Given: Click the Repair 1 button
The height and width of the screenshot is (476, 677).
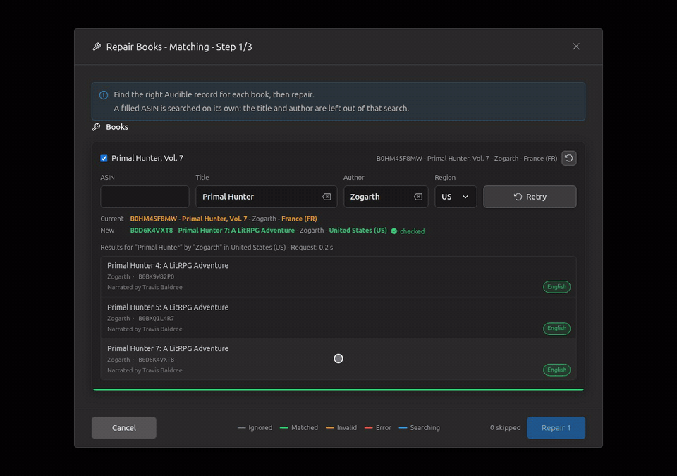Looking at the screenshot, I should 556,427.
